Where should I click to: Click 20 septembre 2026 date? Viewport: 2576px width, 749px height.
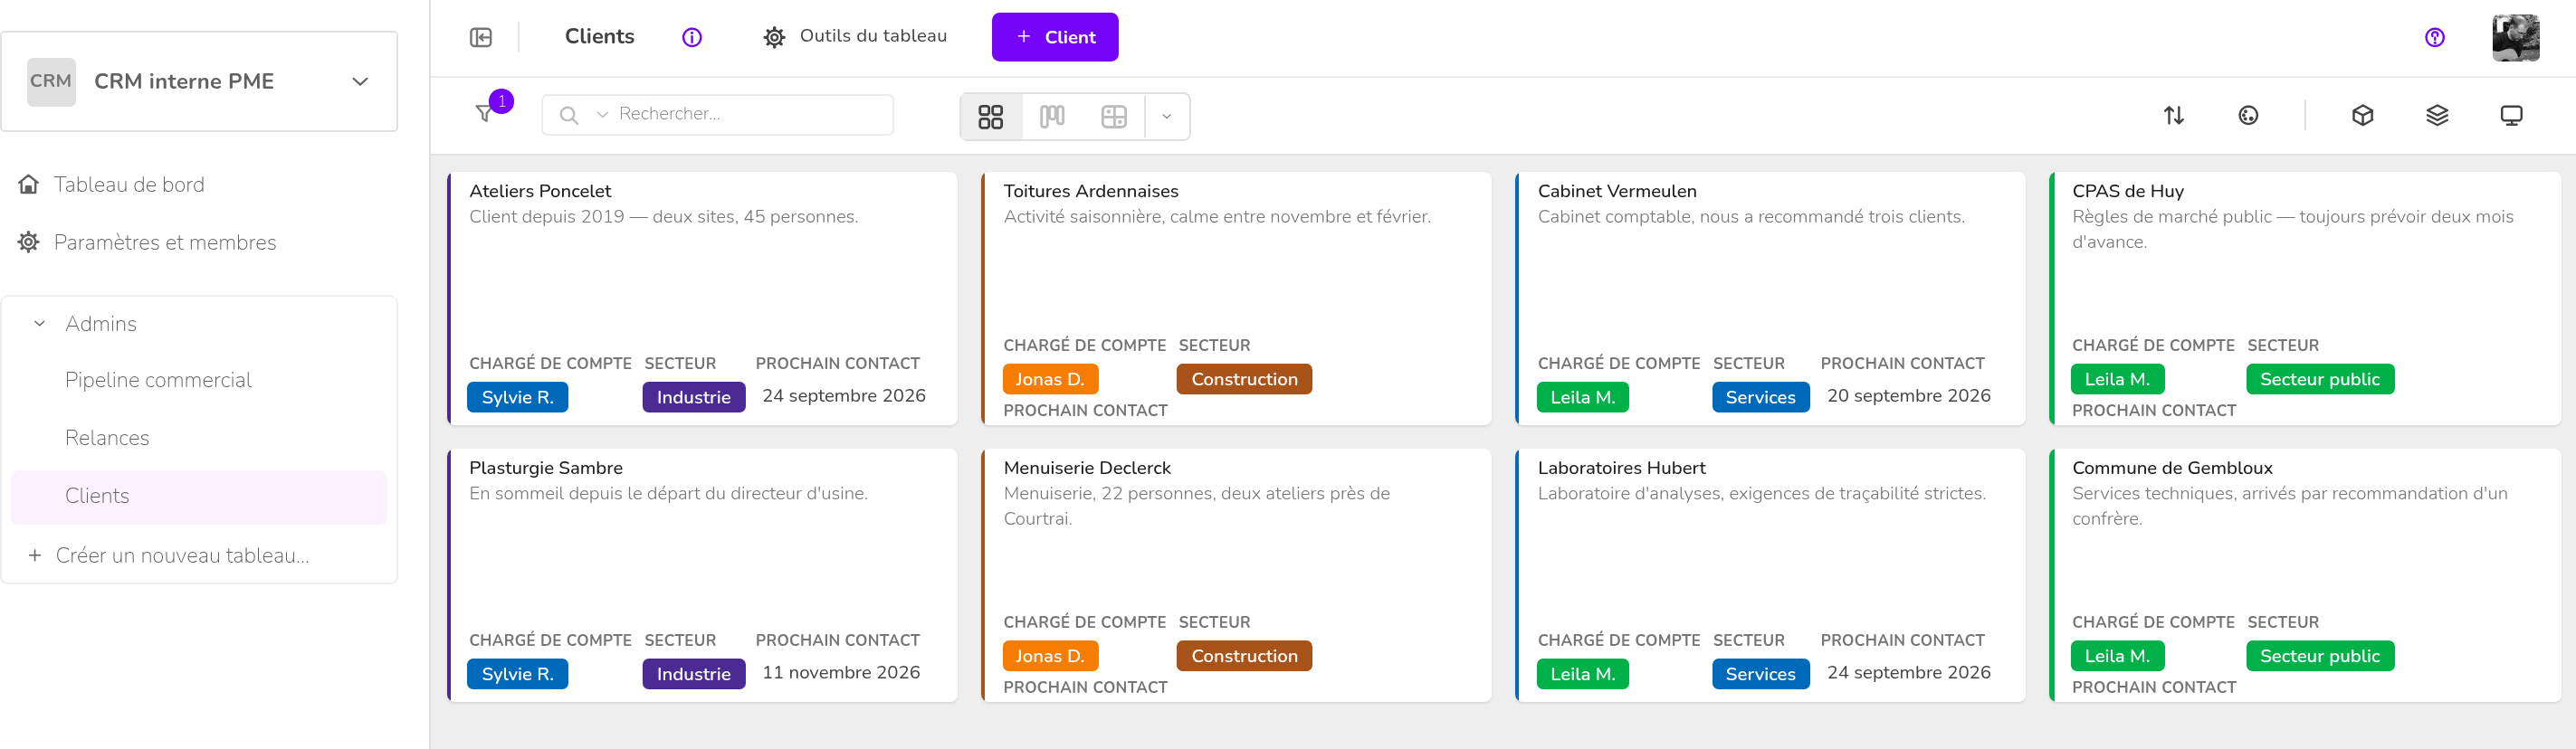point(1908,396)
